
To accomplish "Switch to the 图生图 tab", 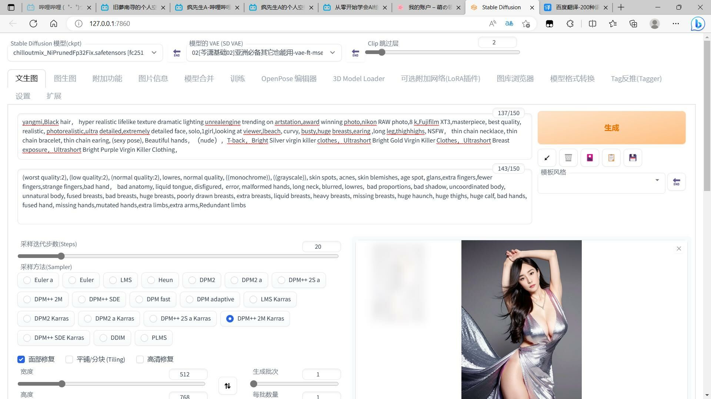I will point(65,78).
